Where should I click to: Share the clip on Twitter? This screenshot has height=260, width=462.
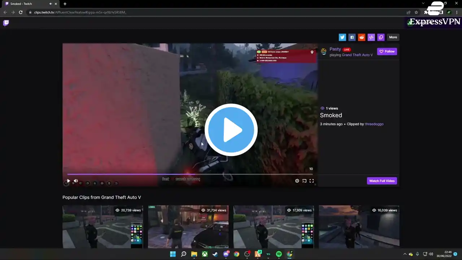point(342,37)
